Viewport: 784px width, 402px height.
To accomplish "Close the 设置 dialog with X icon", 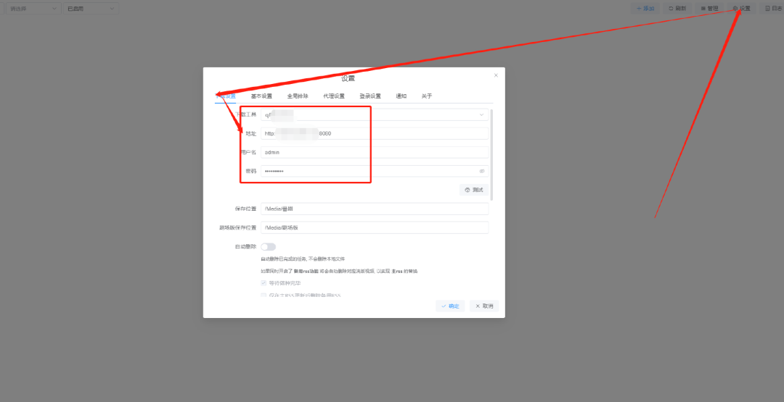I will (496, 75).
